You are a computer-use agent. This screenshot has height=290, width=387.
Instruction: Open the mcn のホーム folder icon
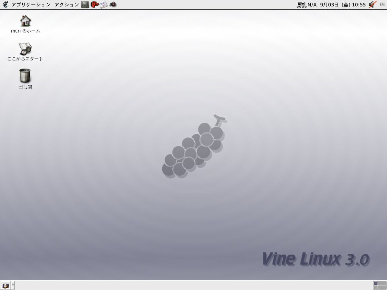(25, 21)
